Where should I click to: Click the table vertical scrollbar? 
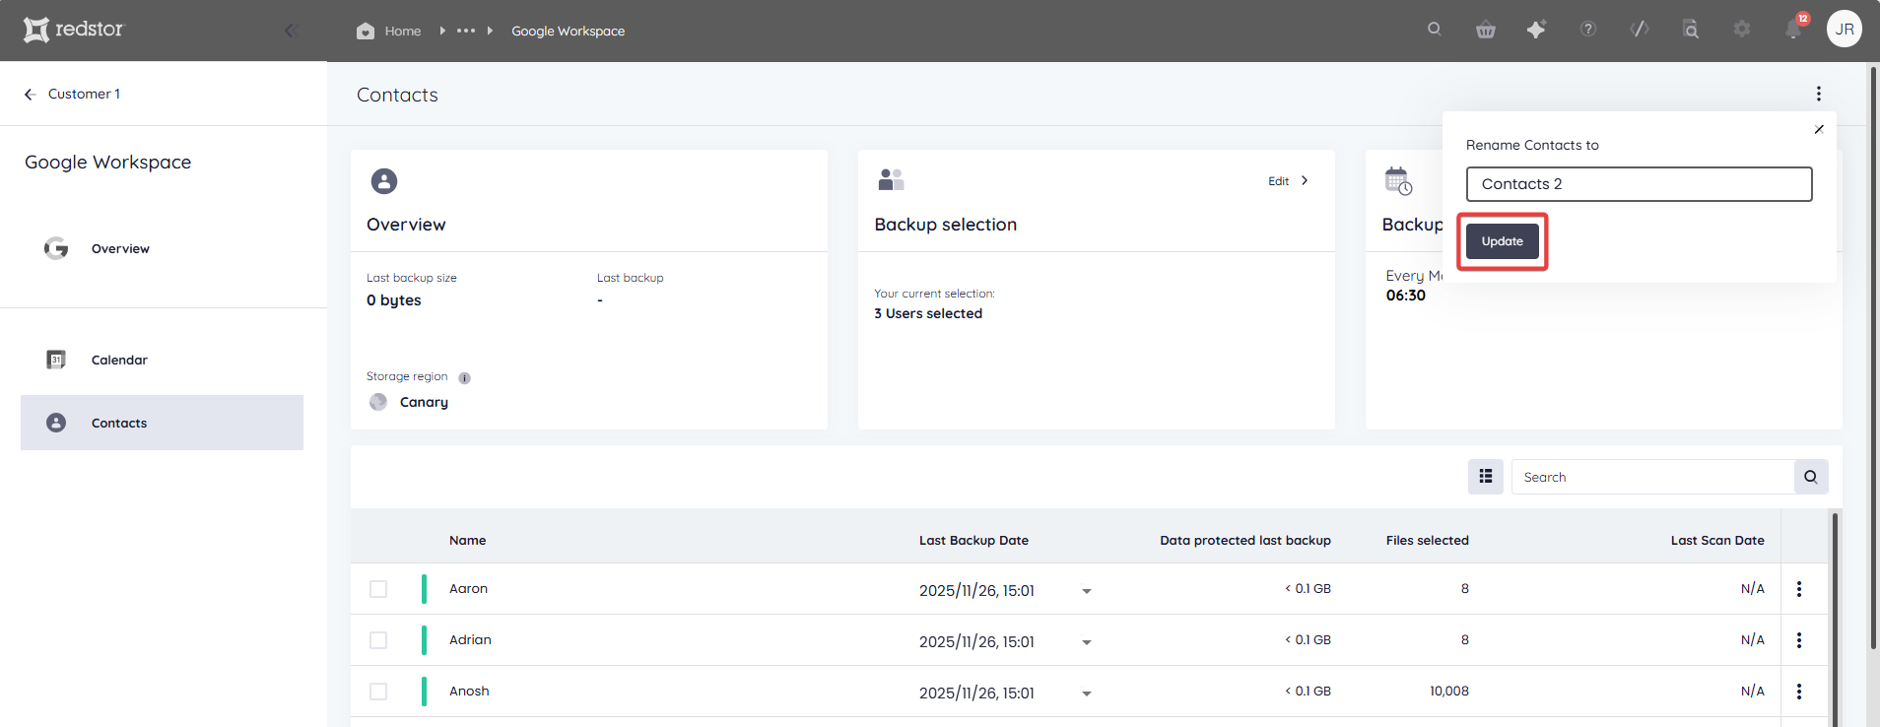[x=1835, y=619]
